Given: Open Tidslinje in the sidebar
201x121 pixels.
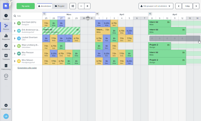Looking at the screenshot, I should coord(6,17).
